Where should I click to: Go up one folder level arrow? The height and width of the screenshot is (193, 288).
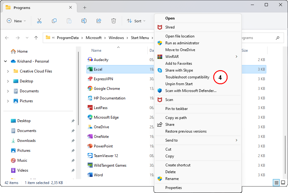pos(36,38)
